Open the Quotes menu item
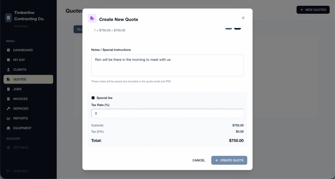Image resolution: width=335 pixels, height=179 pixels. (x=28, y=79)
